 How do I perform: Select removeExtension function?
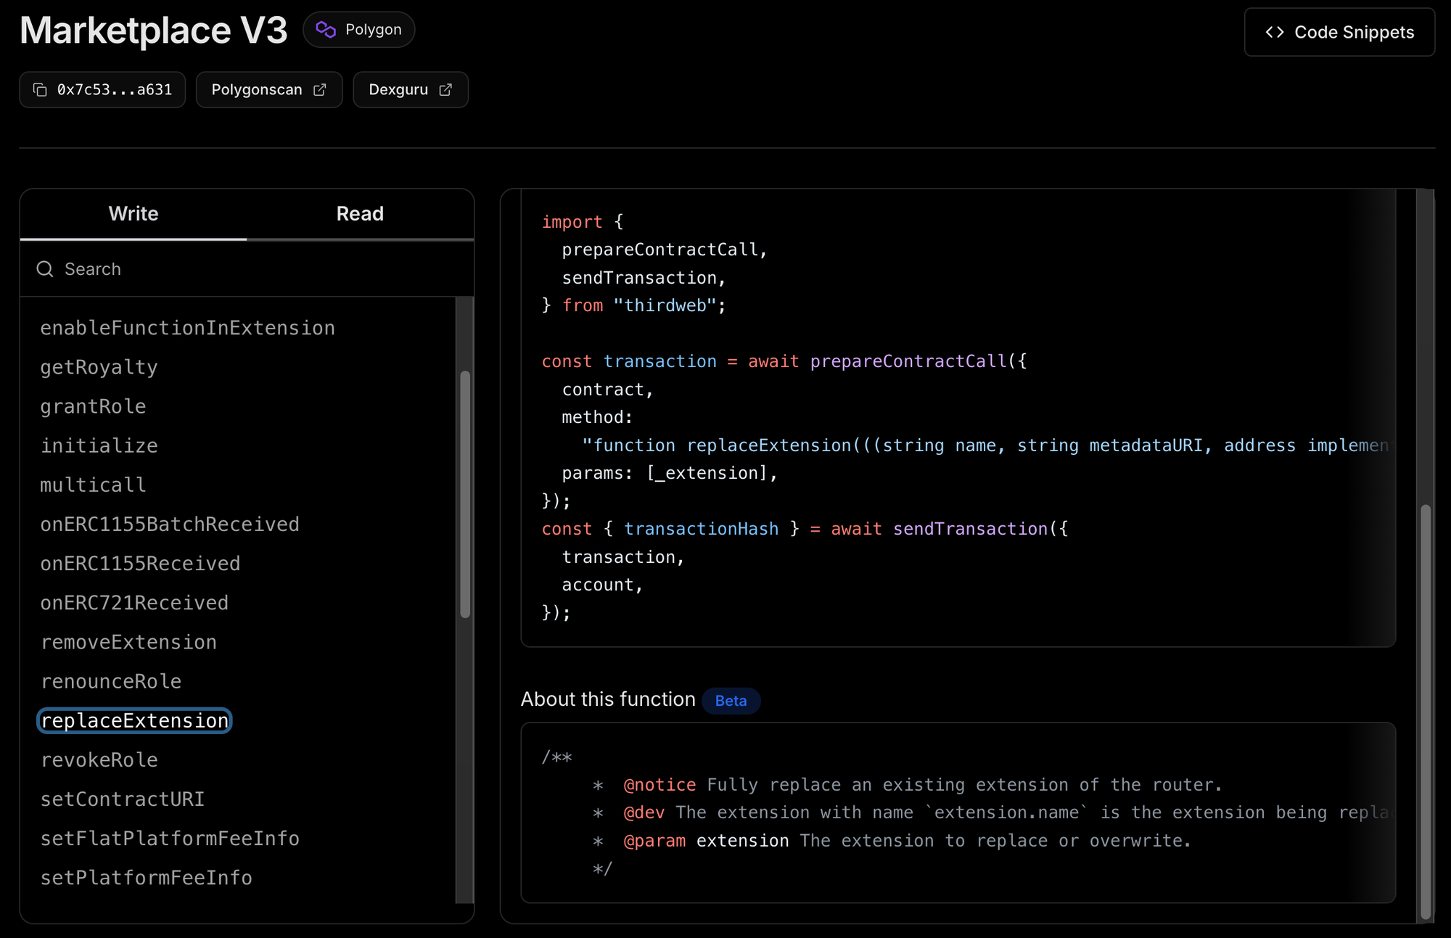(x=129, y=643)
